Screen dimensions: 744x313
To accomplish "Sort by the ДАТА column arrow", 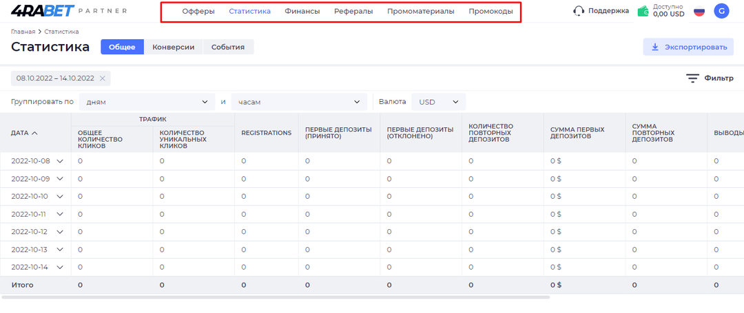I will point(34,133).
